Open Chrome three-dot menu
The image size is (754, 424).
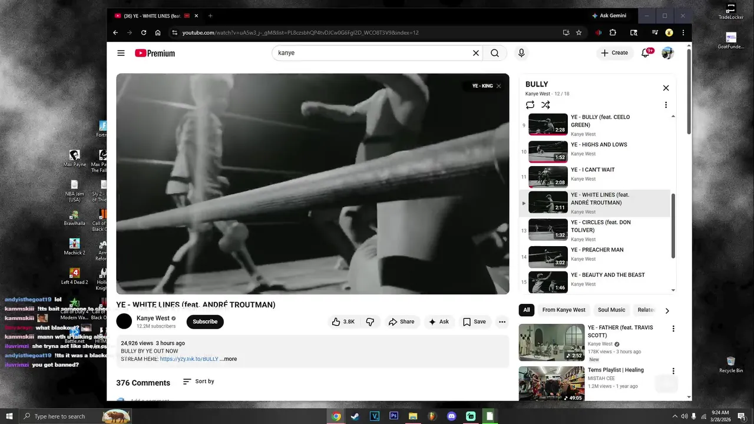pyautogui.click(x=683, y=32)
